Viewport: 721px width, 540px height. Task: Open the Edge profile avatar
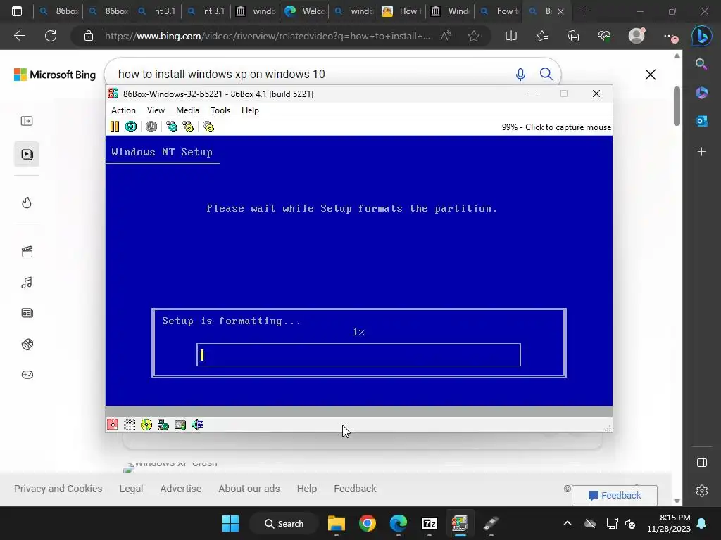click(637, 36)
